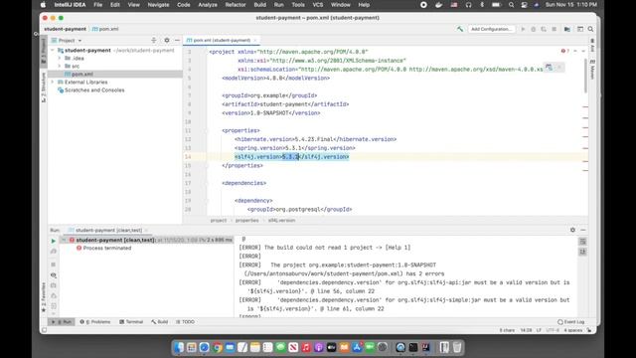Open the Analyze menu
This screenshot has width=636, height=358.
coord(208,5)
